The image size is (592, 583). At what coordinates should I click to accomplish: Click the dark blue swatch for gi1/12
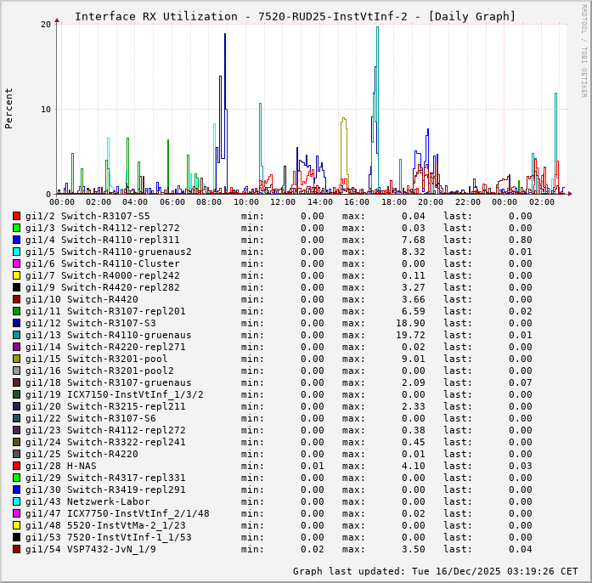pyautogui.click(x=16, y=323)
